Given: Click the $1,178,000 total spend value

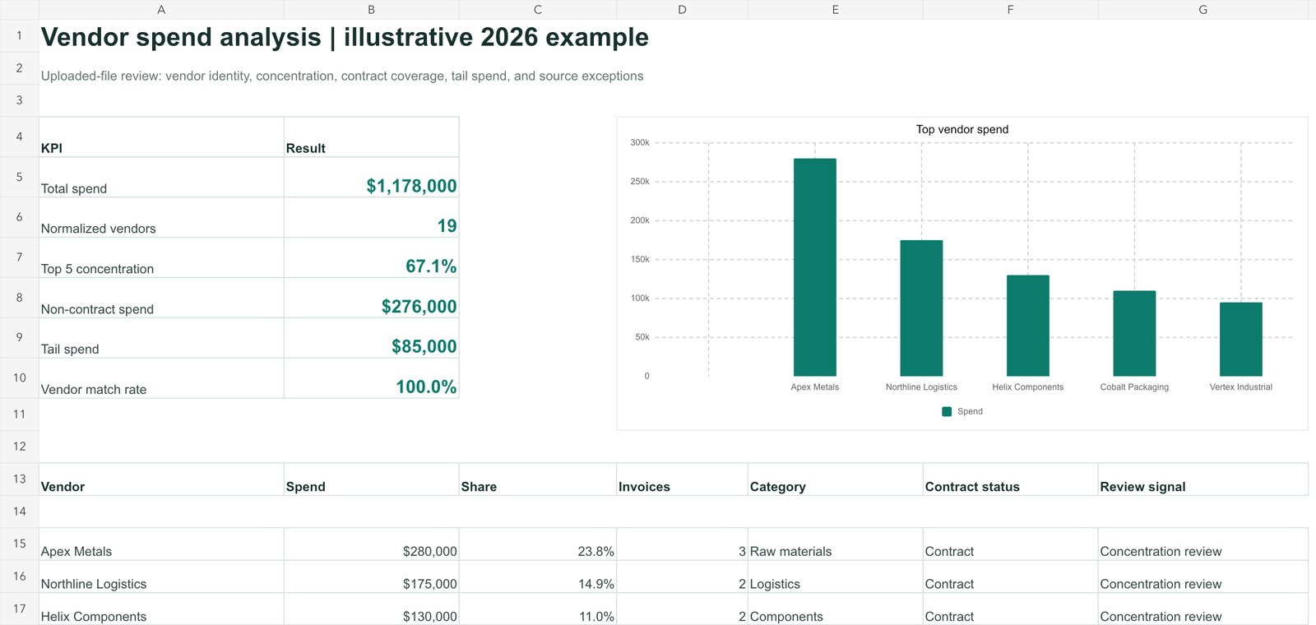Looking at the screenshot, I should pos(372,177).
